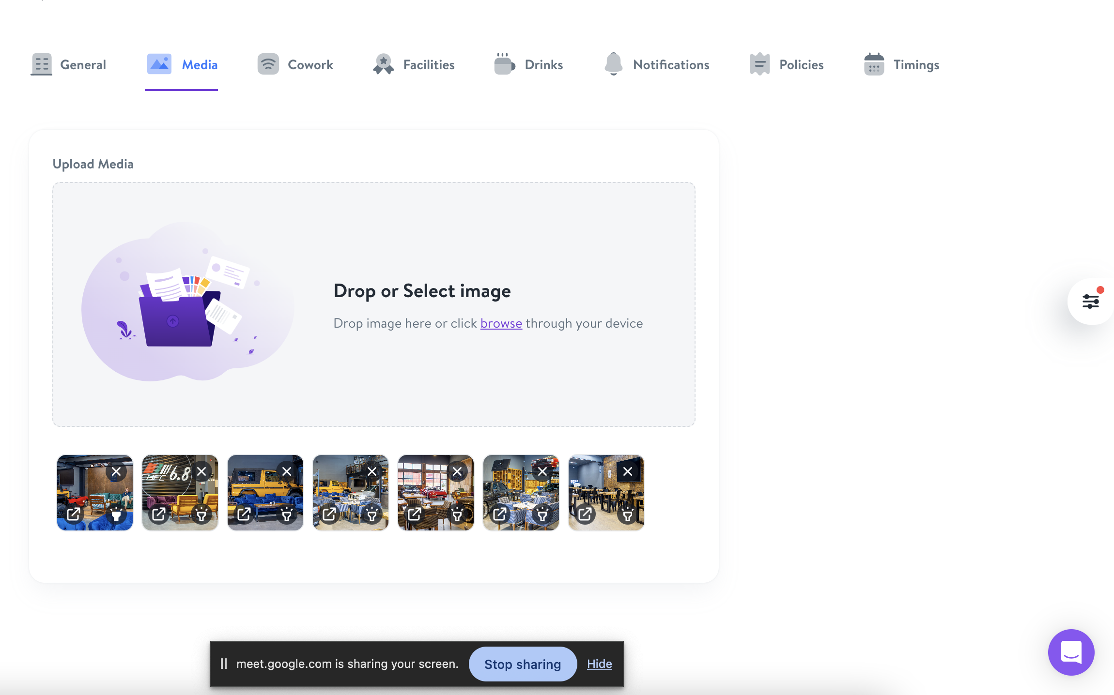The width and height of the screenshot is (1114, 695).
Task: Remove the fourth thumbnail image
Action: pyautogui.click(x=372, y=471)
